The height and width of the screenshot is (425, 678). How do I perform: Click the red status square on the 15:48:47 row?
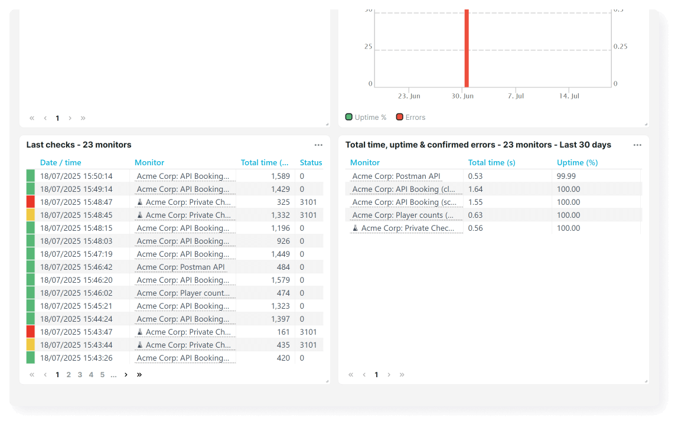pyautogui.click(x=31, y=202)
